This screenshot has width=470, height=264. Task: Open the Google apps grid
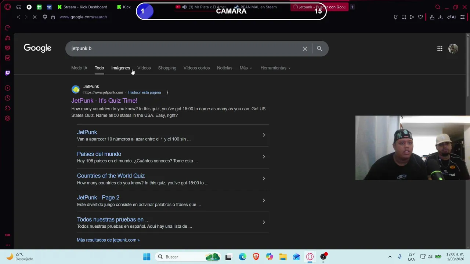[440, 48]
